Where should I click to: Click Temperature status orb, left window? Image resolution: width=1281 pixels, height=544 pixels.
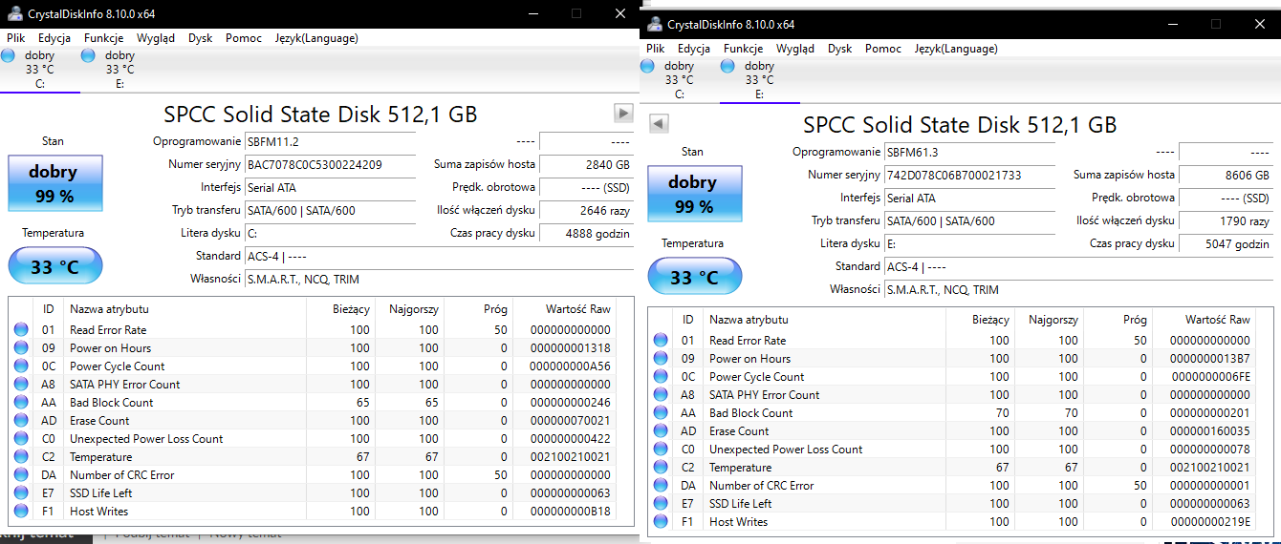coord(21,457)
